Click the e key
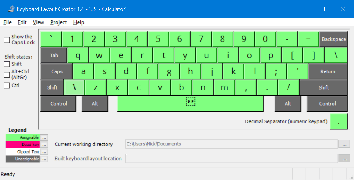 [121, 55]
